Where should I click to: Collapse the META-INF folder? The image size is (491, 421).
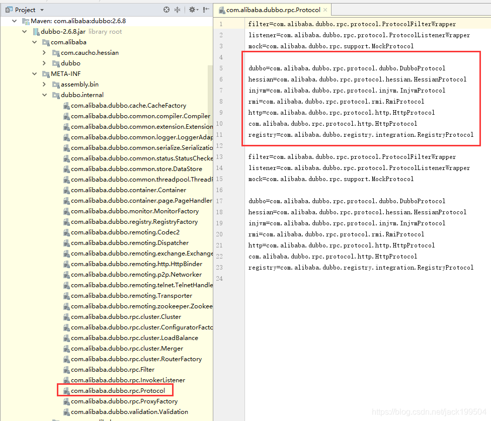pyautogui.click(x=34, y=74)
